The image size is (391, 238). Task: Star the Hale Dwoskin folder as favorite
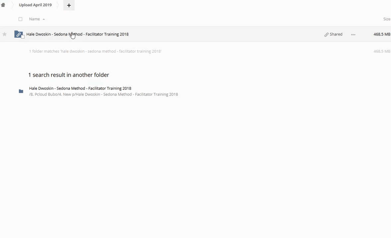pos(5,34)
